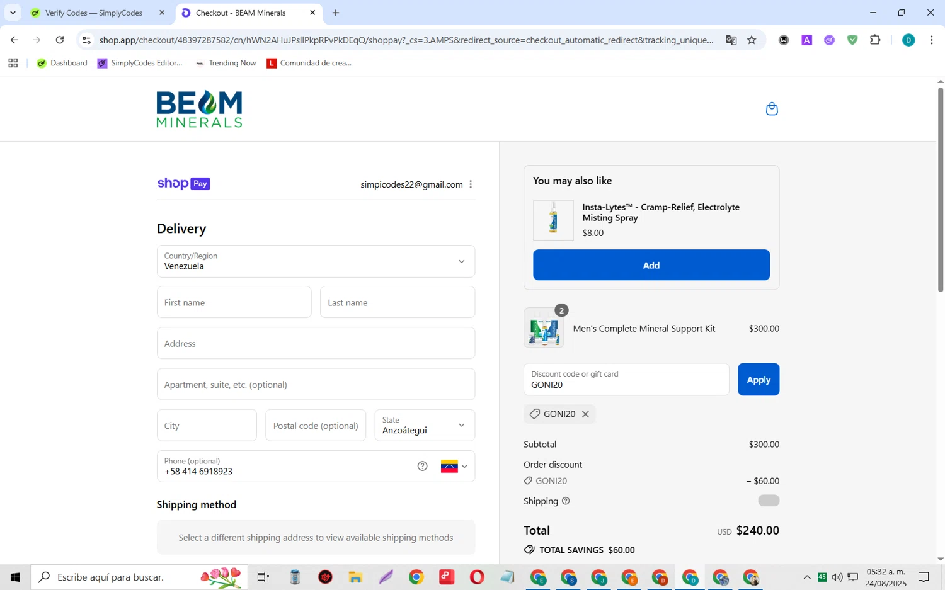Expand the Country/Region dropdown

click(x=316, y=261)
